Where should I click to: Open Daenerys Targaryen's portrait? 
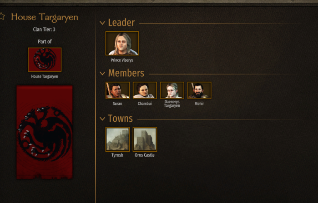172,90
